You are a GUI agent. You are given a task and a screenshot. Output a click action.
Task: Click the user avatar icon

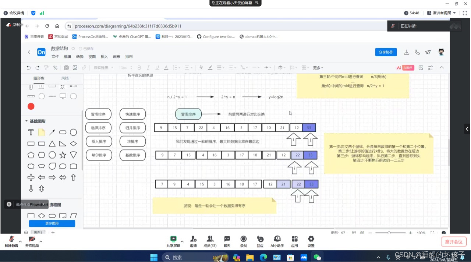(x=441, y=52)
